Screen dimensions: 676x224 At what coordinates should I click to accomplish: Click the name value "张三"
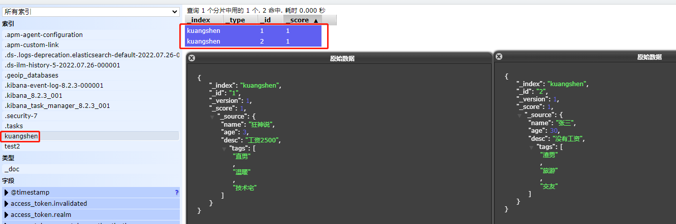pos(566,123)
